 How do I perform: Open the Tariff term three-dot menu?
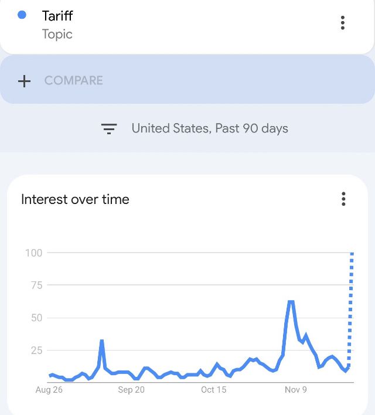pyautogui.click(x=342, y=23)
